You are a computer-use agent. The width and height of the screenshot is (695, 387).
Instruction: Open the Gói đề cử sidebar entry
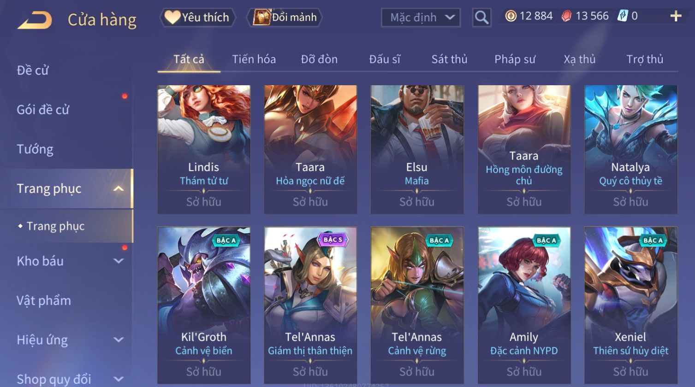43,110
